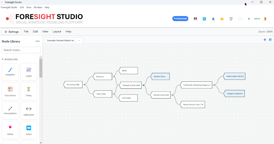
Task: Select the Individuals Adopting Category X node
Action: pyautogui.click(x=196, y=85)
